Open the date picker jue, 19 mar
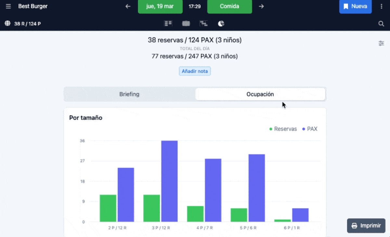The height and width of the screenshot is (237, 390). click(x=160, y=6)
